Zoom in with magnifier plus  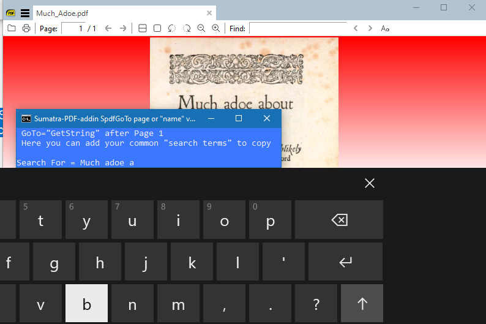pos(215,28)
